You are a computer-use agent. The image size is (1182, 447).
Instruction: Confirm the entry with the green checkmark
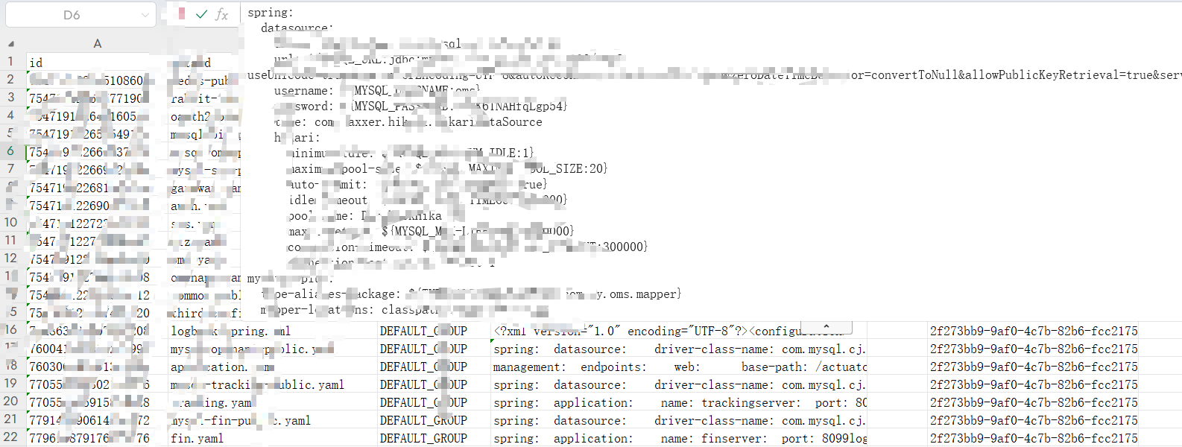pyautogui.click(x=201, y=14)
